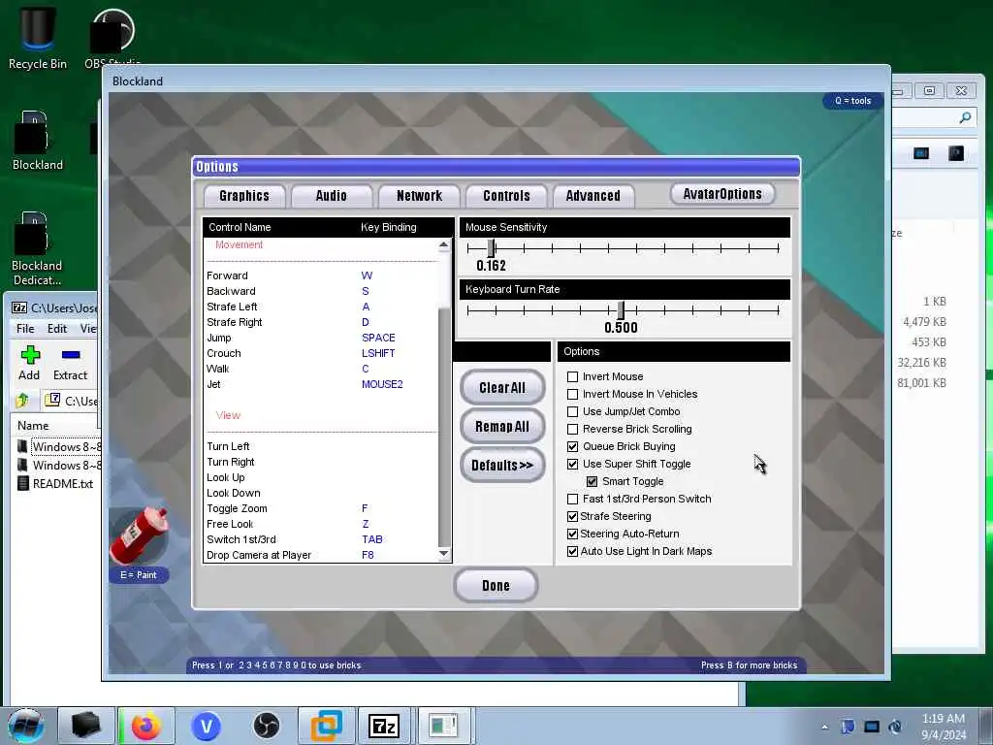Open the VMware-style taskbar icon
The image size is (993, 745).
coord(326,726)
